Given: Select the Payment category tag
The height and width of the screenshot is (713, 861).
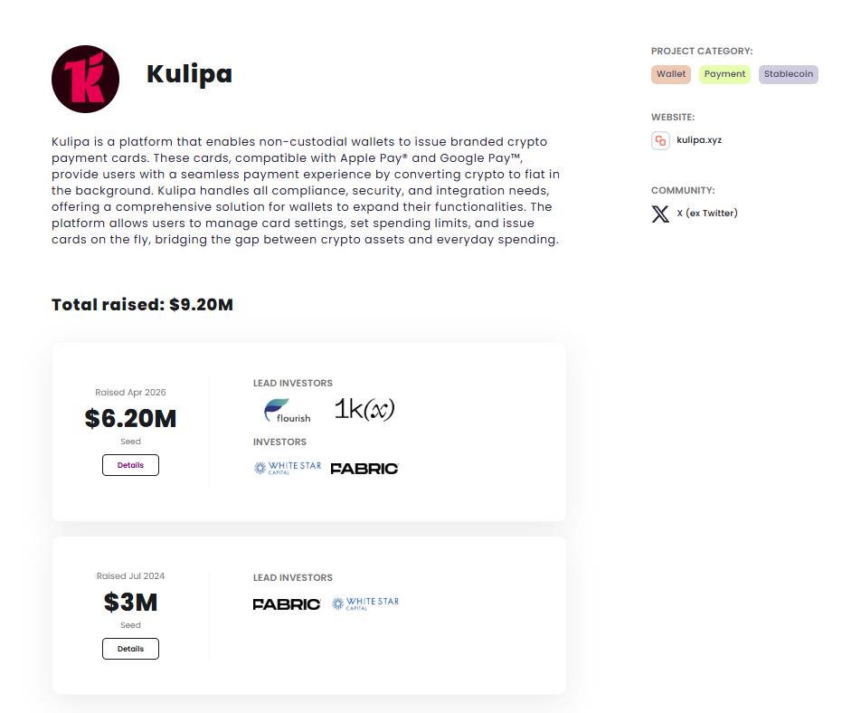Looking at the screenshot, I should point(724,74).
